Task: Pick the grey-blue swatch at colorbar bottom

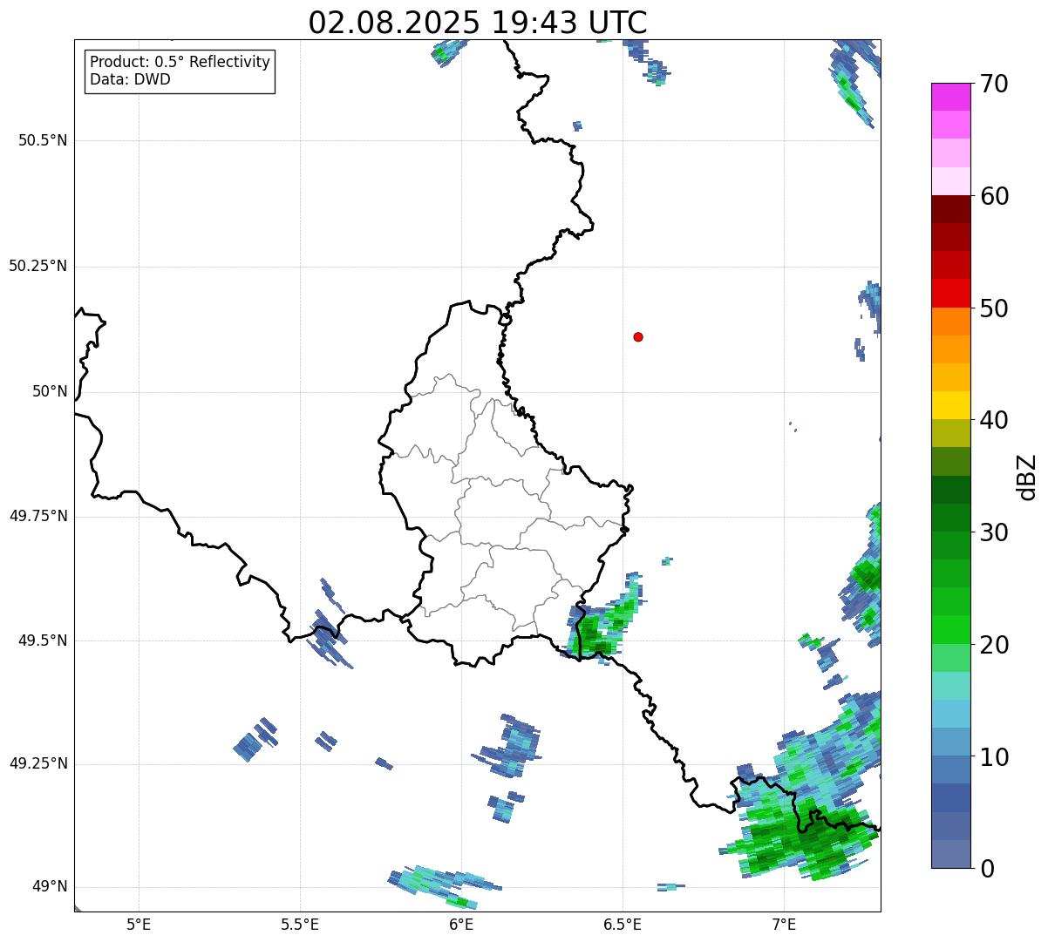Action: 950,854
